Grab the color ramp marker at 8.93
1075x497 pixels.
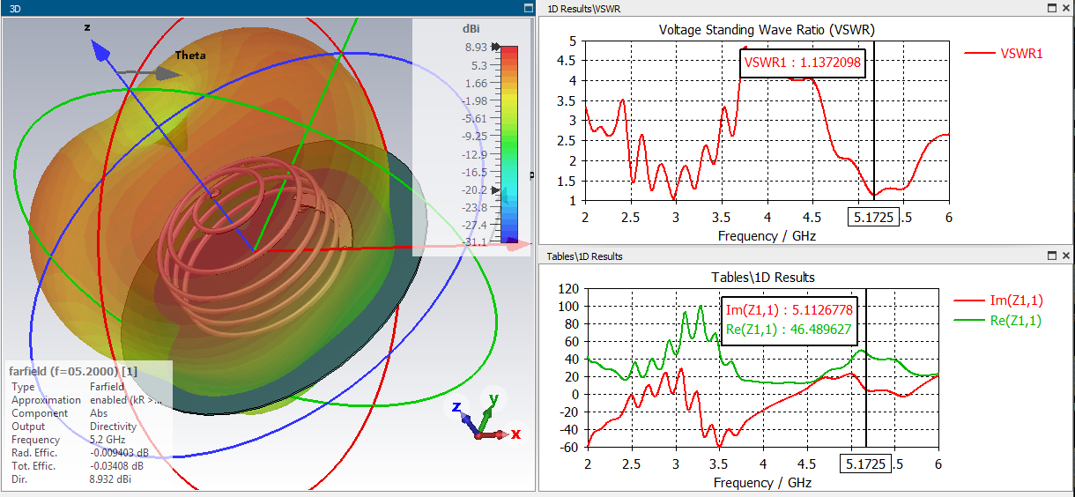[x=496, y=47]
